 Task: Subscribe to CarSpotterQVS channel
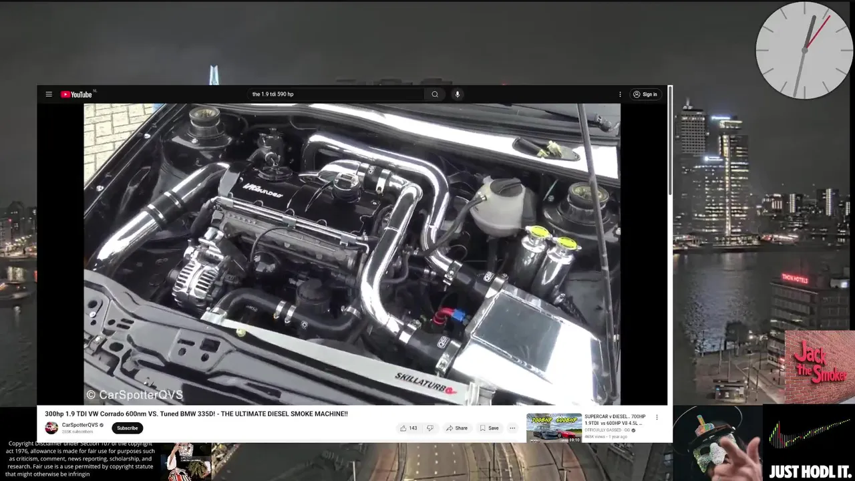pos(127,428)
